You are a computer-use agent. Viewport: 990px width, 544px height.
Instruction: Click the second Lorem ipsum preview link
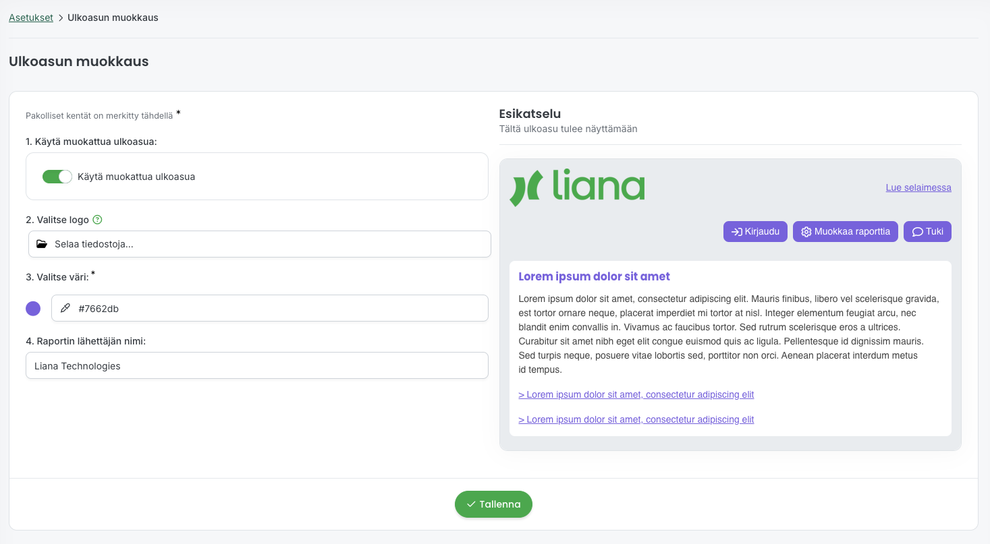click(x=636, y=419)
